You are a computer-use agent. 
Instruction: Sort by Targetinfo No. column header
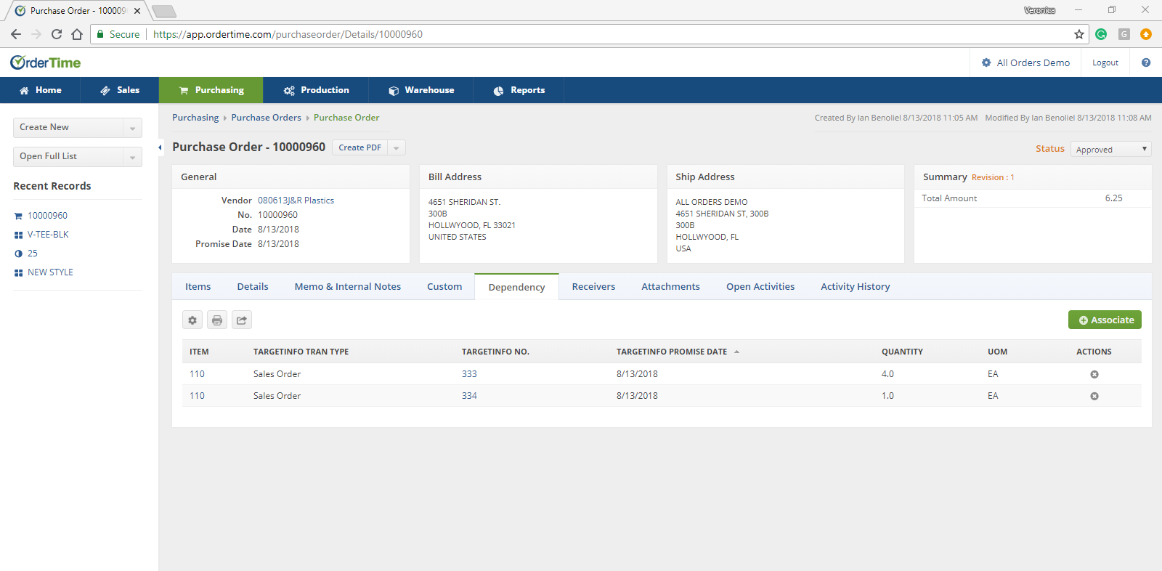pos(495,352)
